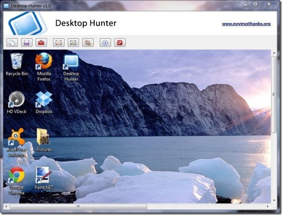Screen dimensions: 282x215
Task: Maximize the Desktop Hunter window
Action: [x=255, y=4]
